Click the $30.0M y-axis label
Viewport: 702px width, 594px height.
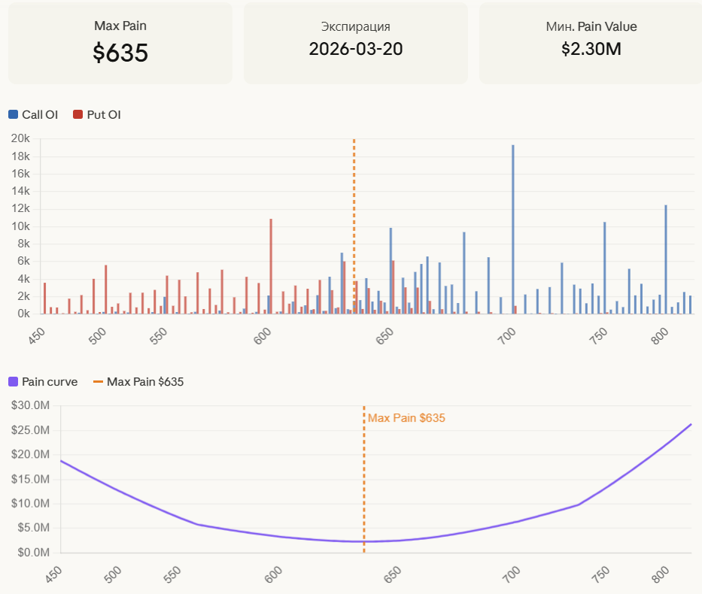(x=32, y=406)
